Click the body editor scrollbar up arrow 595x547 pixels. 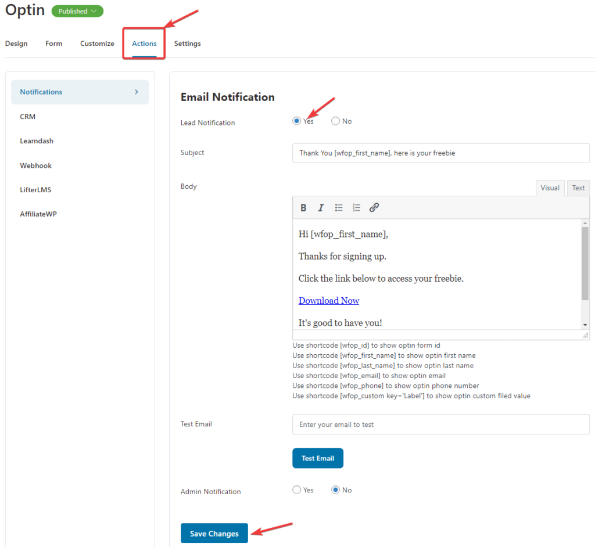585,224
